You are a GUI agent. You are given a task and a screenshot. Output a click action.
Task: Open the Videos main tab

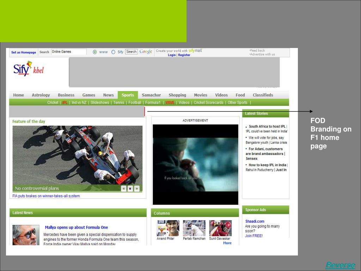[x=221, y=95]
